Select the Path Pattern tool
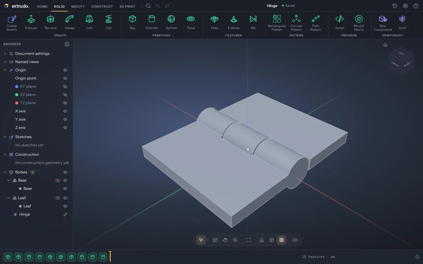This screenshot has width=423, height=264. (315, 23)
